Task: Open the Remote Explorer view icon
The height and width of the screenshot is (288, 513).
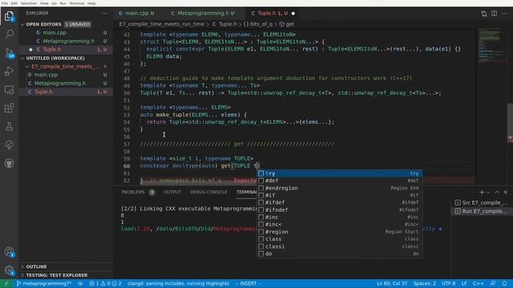Action: click(x=9, y=90)
